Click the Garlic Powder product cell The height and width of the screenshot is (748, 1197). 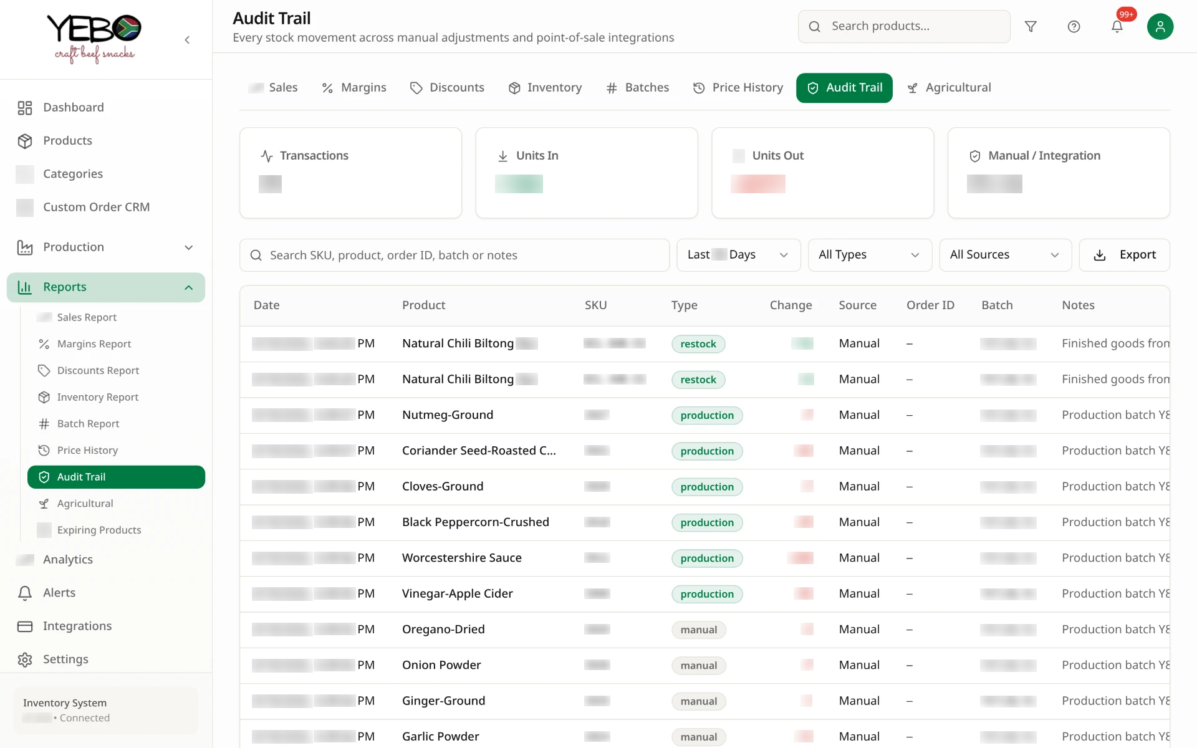click(440, 736)
